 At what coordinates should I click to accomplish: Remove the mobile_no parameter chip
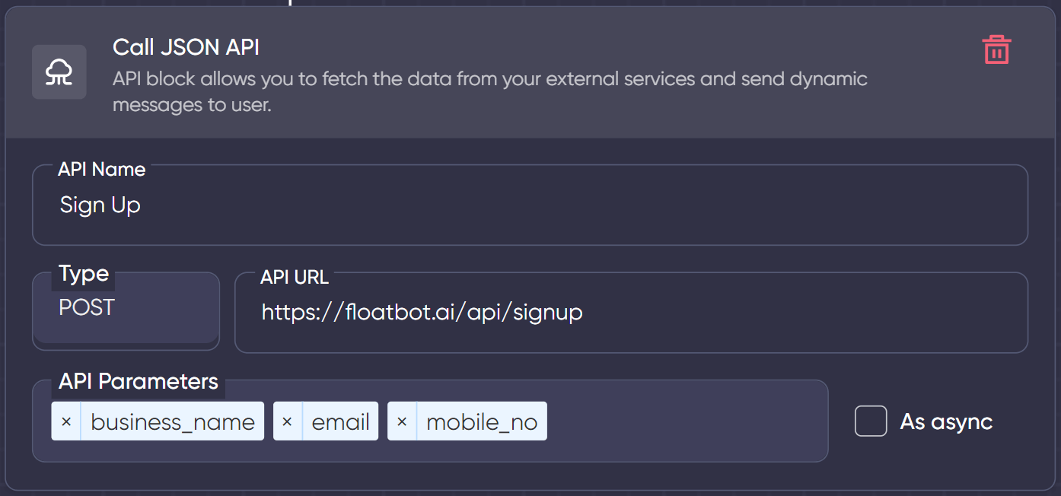pos(402,421)
